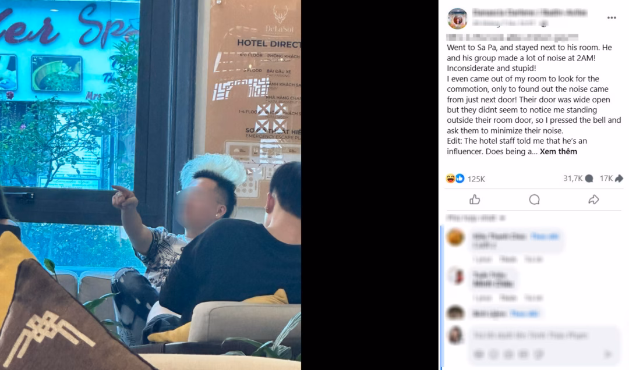Click the post author's profile picture
This screenshot has height=370, width=629.
click(x=457, y=19)
